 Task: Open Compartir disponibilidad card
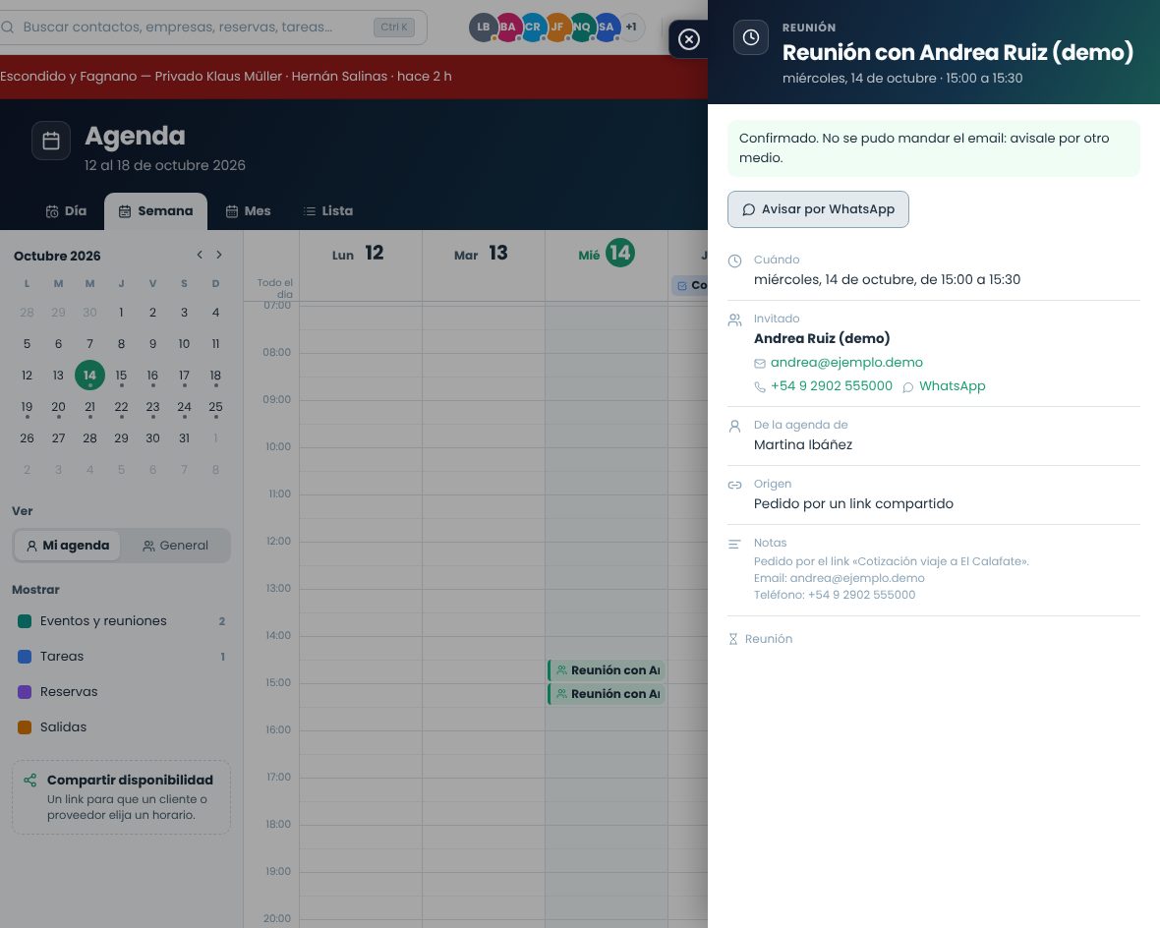coord(121,797)
